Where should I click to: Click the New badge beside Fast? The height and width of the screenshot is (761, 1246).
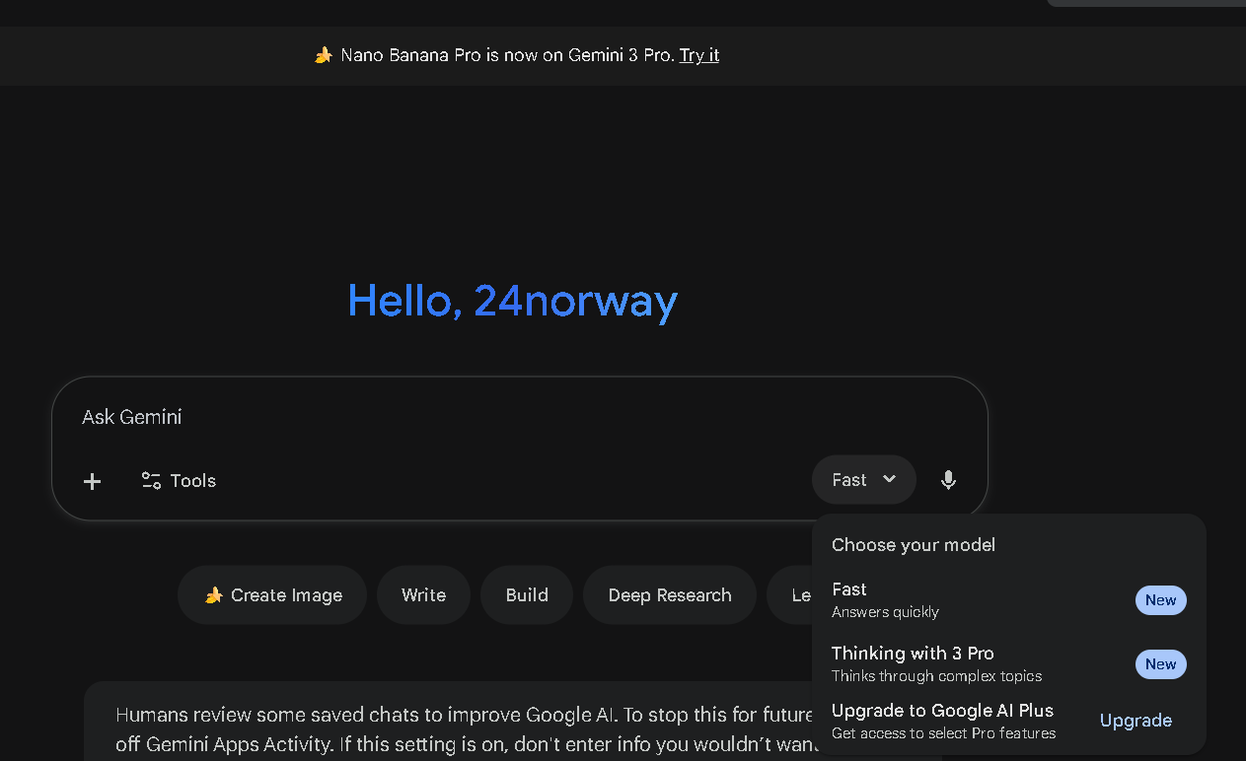1160,600
